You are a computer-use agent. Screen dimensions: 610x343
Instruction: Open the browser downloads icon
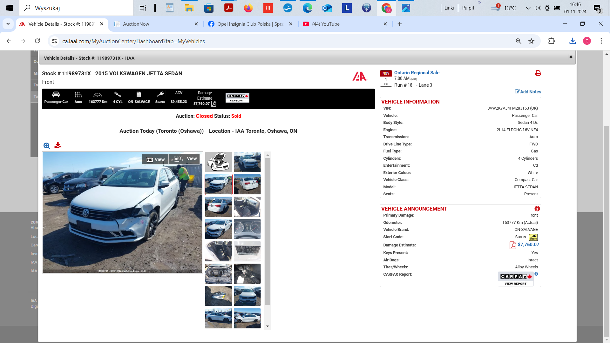coord(573,41)
